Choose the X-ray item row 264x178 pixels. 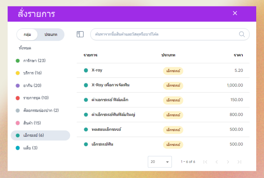click(x=163, y=70)
